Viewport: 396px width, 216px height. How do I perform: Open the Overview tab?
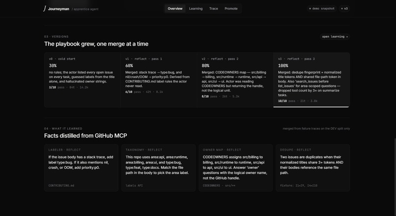point(175,8)
